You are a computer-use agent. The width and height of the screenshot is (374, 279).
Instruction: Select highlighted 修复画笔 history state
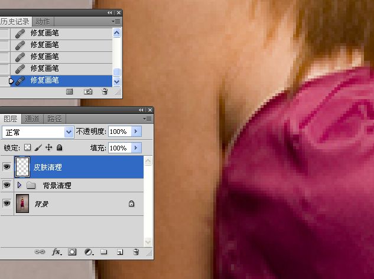61,81
